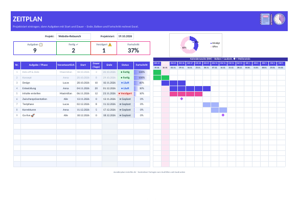Click the diamond symbol in the Kalenderwoche legend bar
This screenshot has height=211, width=299.
coord(235,59)
